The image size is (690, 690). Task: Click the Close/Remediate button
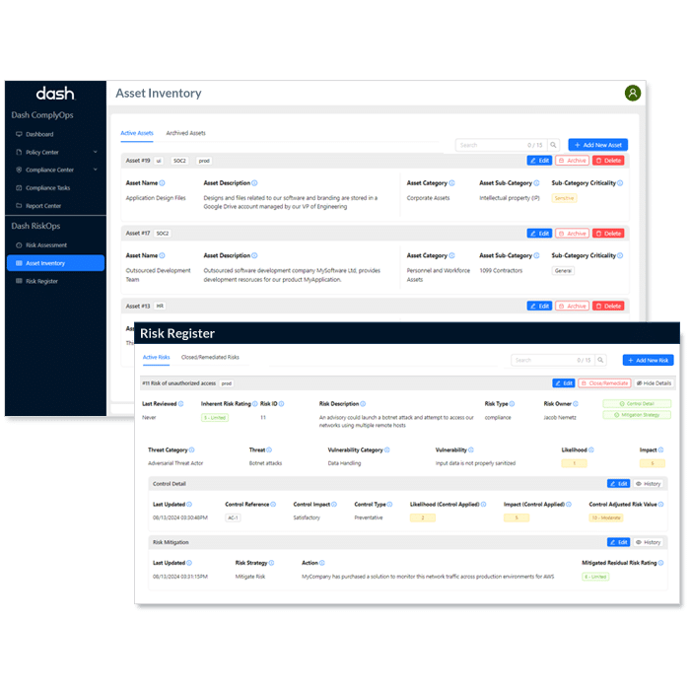pos(604,383)
